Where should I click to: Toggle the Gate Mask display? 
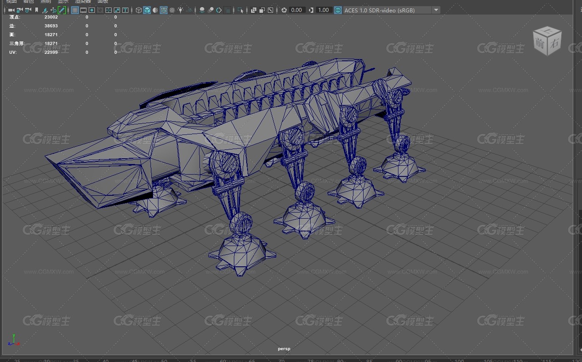pyautogui.click(x=100, y=10)
